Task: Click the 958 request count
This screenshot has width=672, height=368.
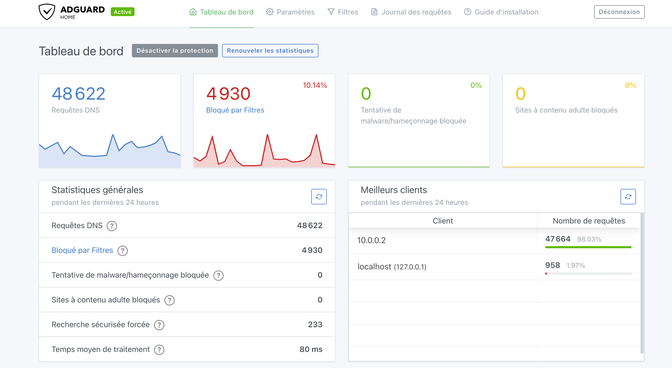Action: coord(552,265)
